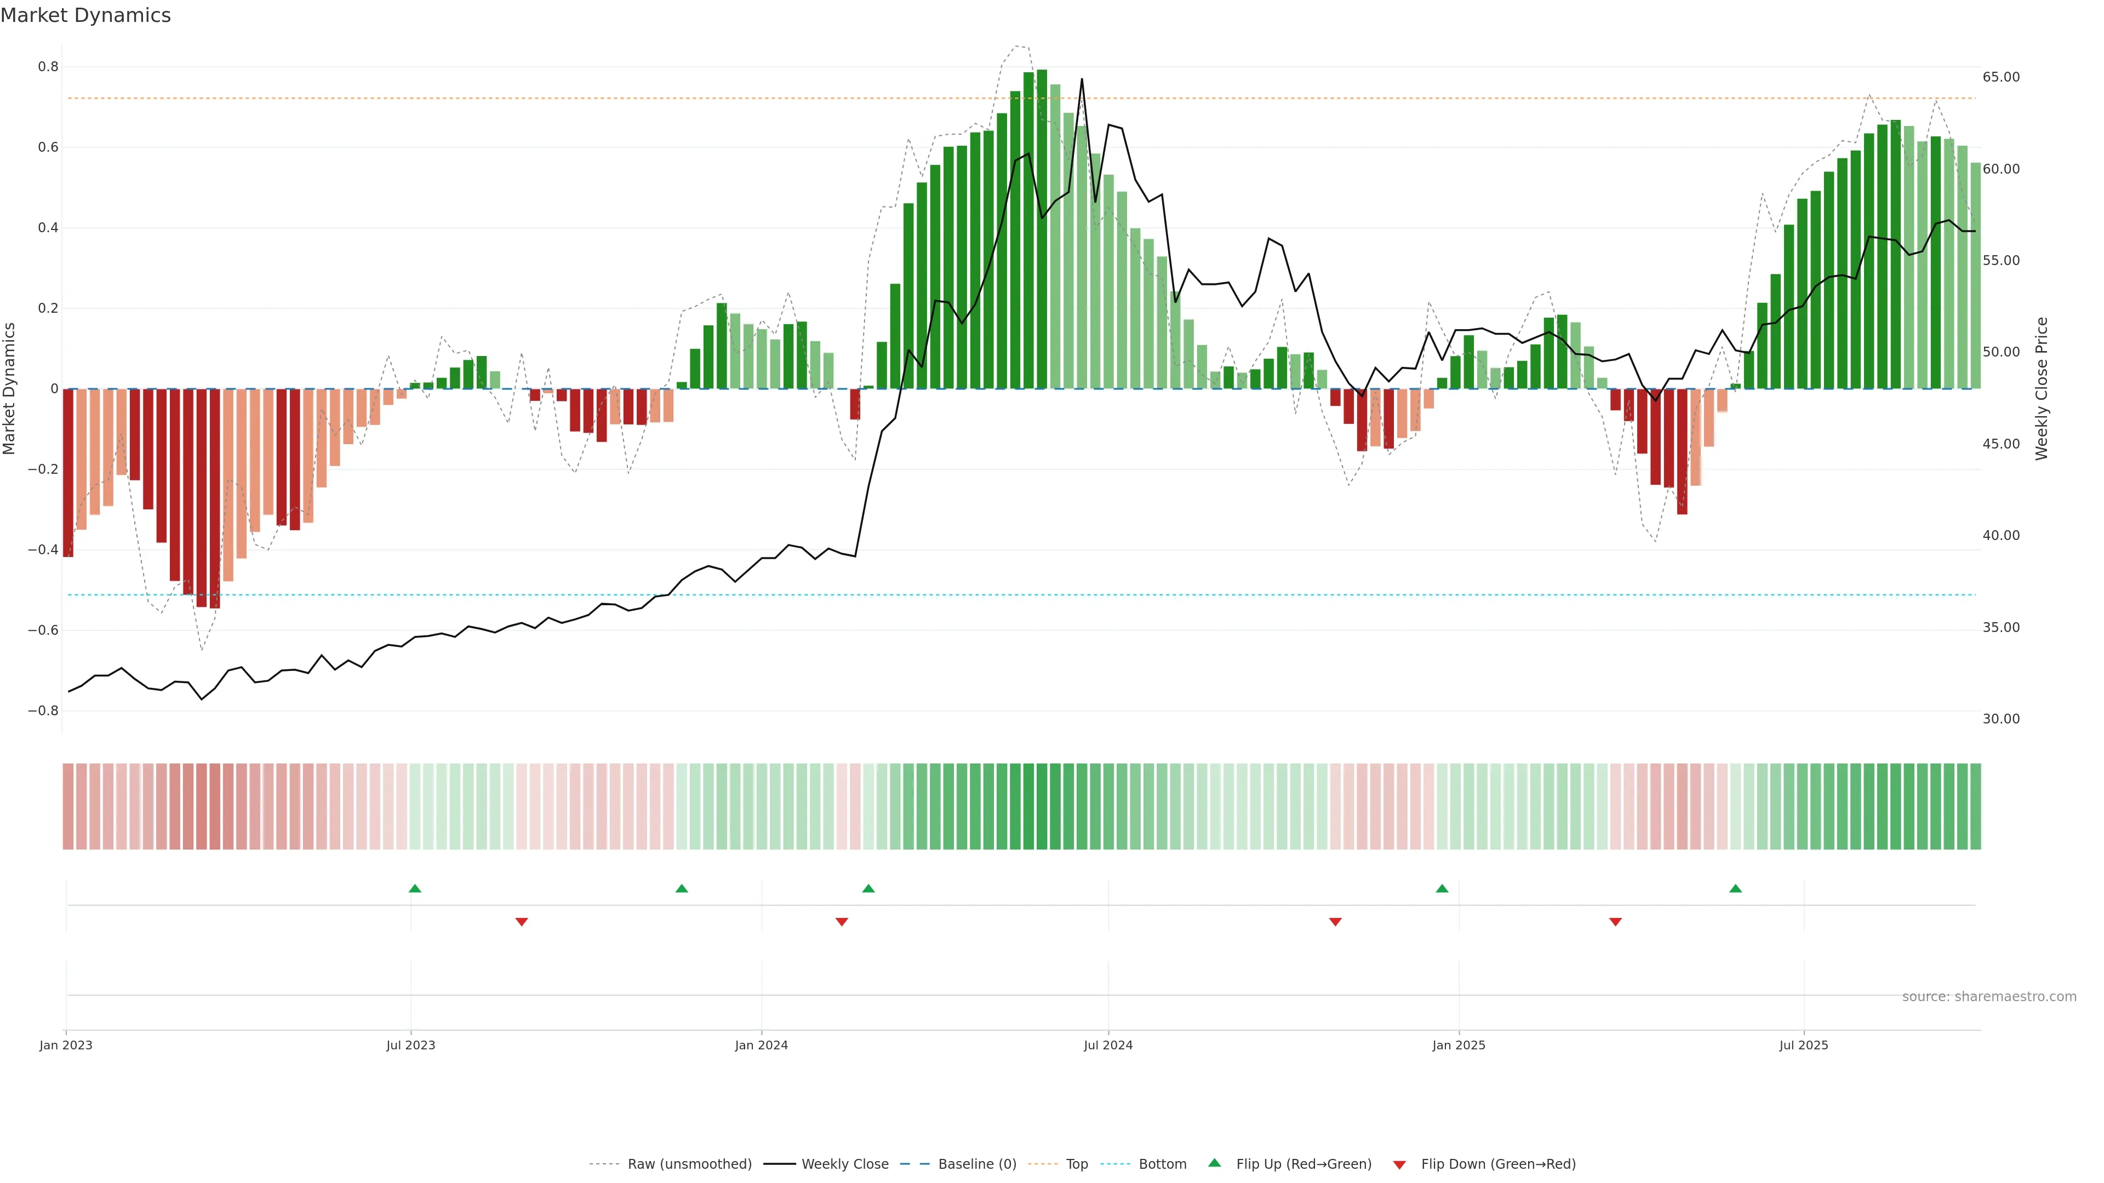2104x1183 pixels.
Task: Toggle the Bottom legend entry
Action: coord(1162,1164)
